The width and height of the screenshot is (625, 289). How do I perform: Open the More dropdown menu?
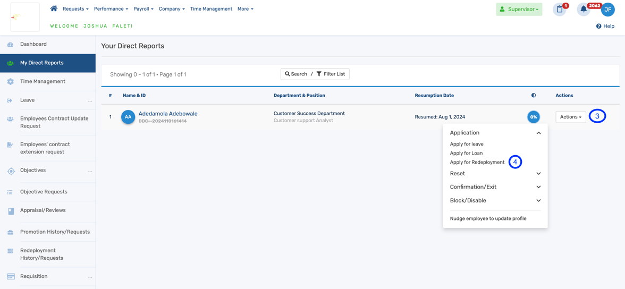tap(245, 9)
